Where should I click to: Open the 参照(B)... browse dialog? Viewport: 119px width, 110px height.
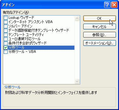(x=100, y=35)
